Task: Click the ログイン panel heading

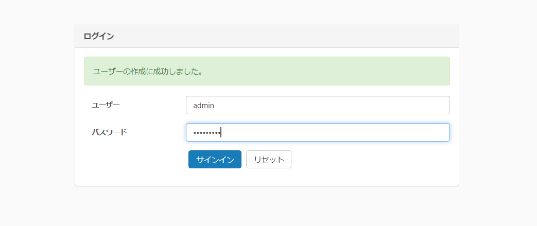Action: point(267,37)
